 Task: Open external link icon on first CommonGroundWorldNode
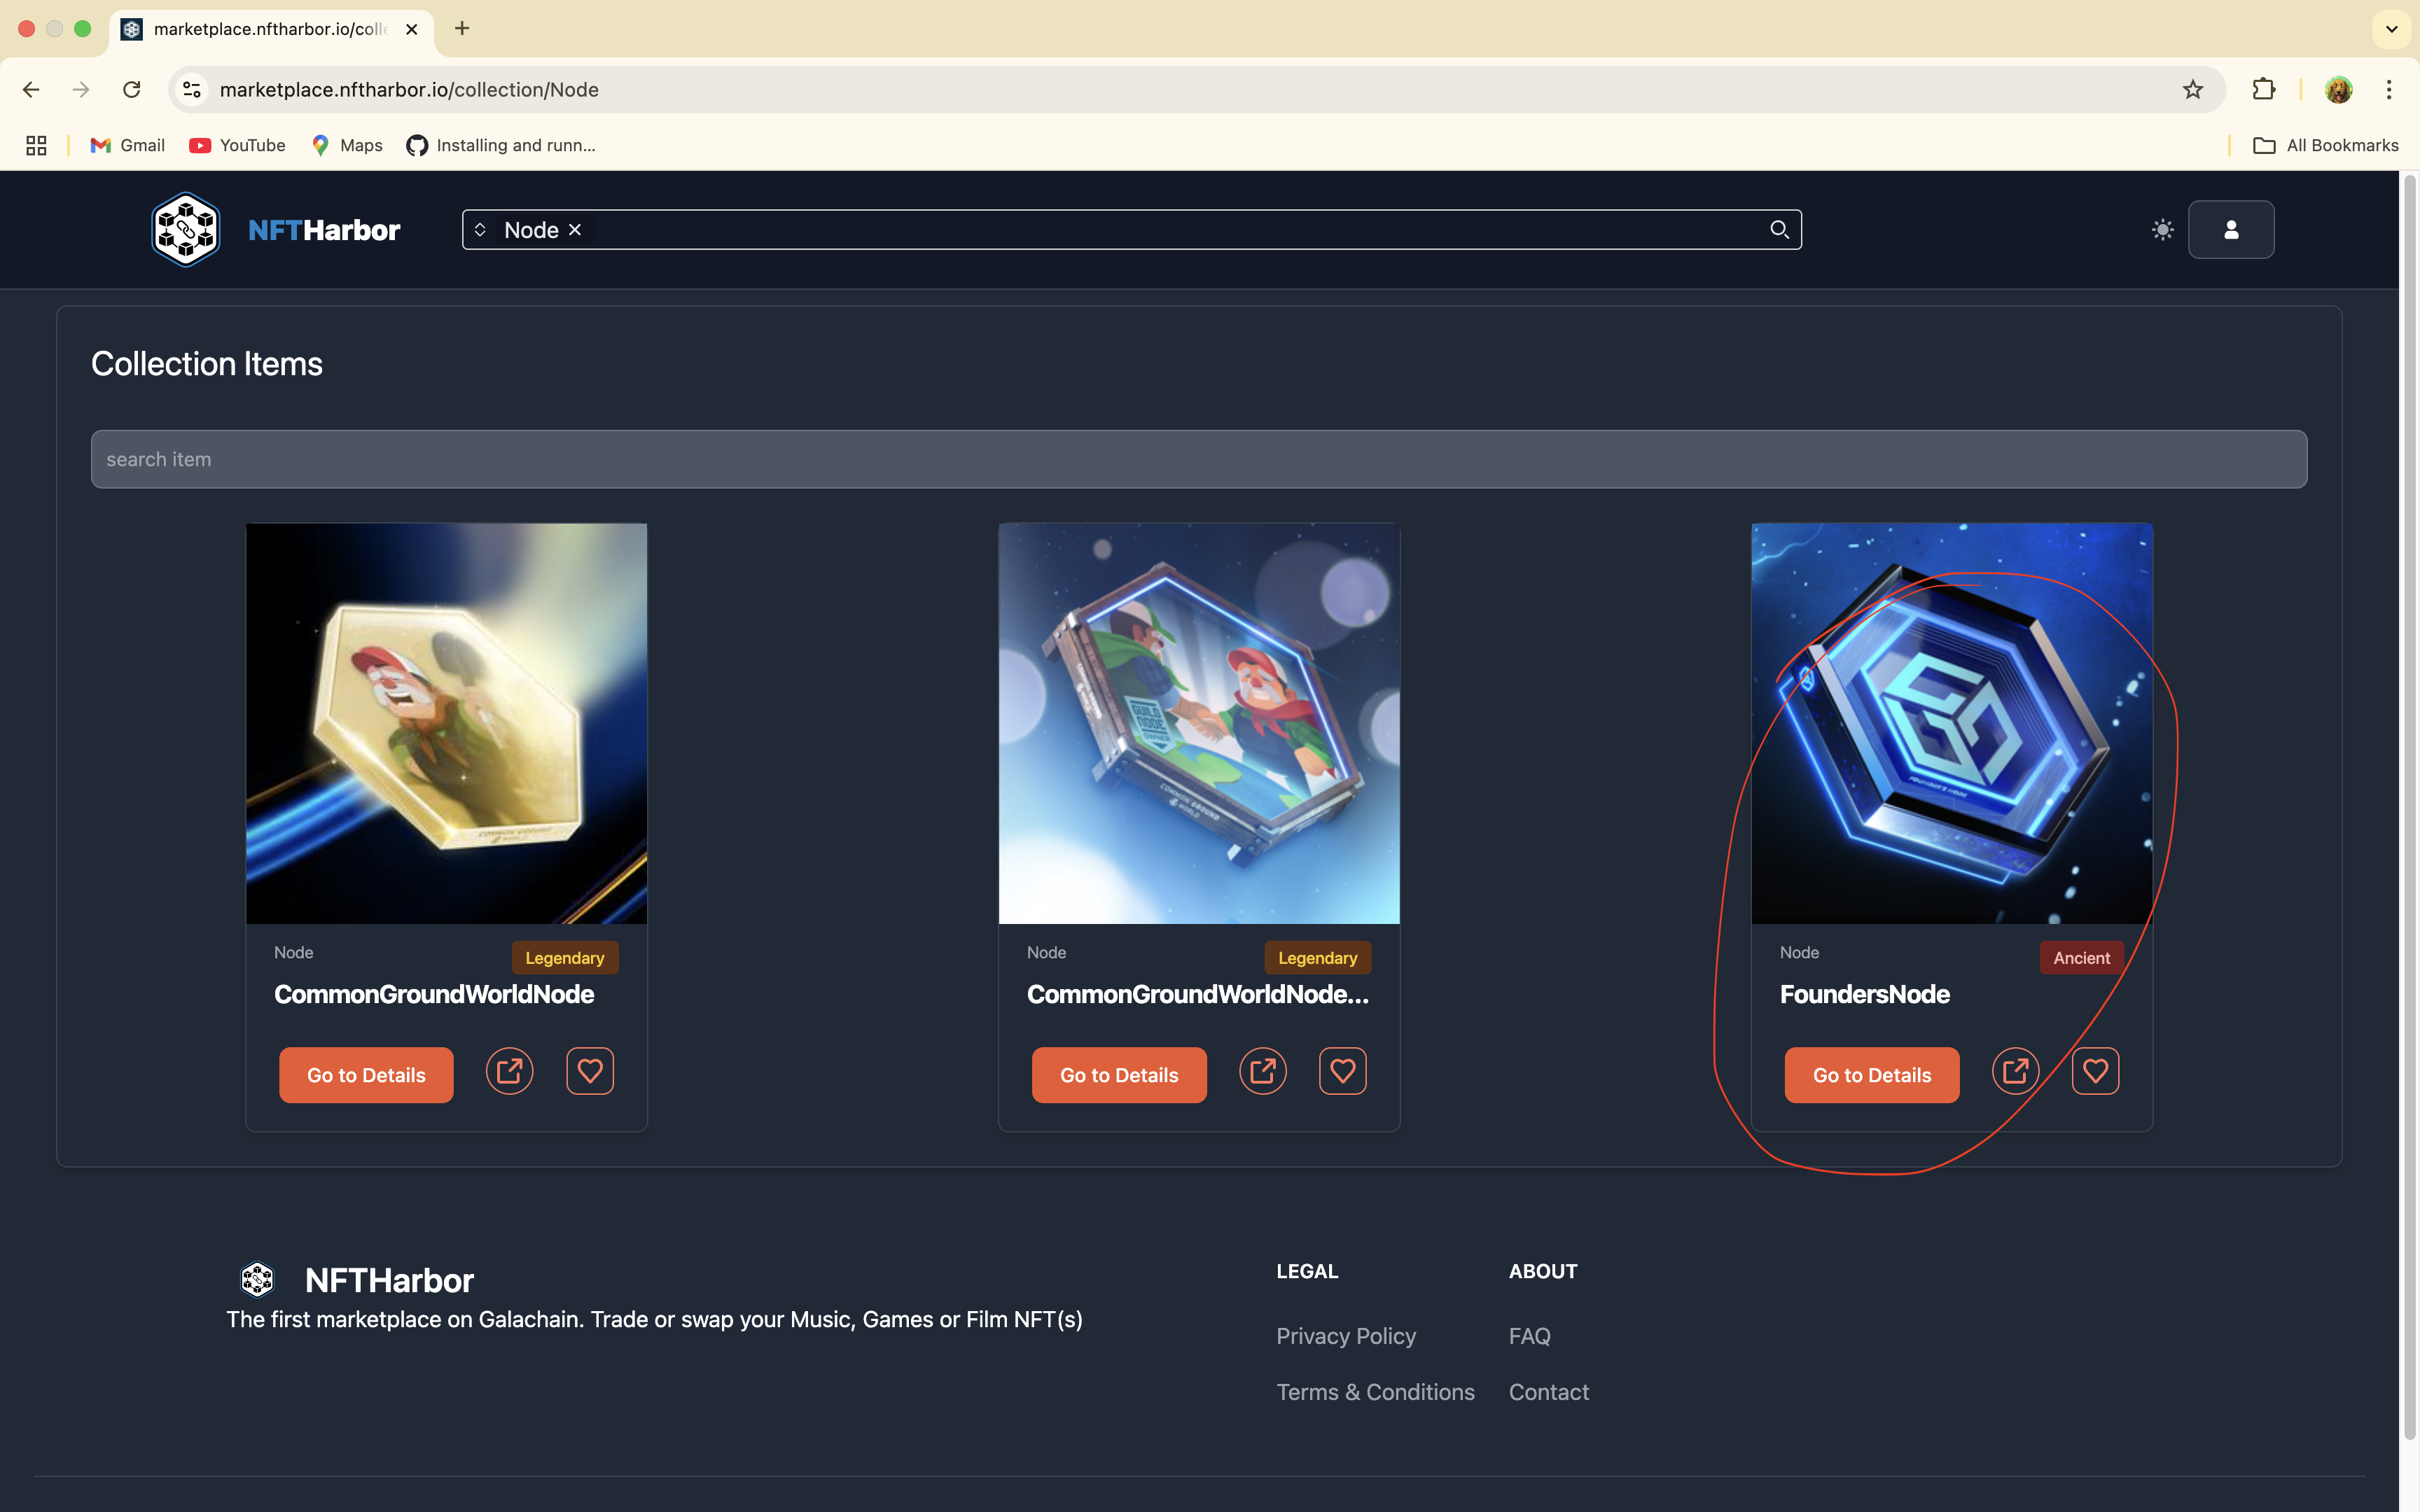[510, 1071]
